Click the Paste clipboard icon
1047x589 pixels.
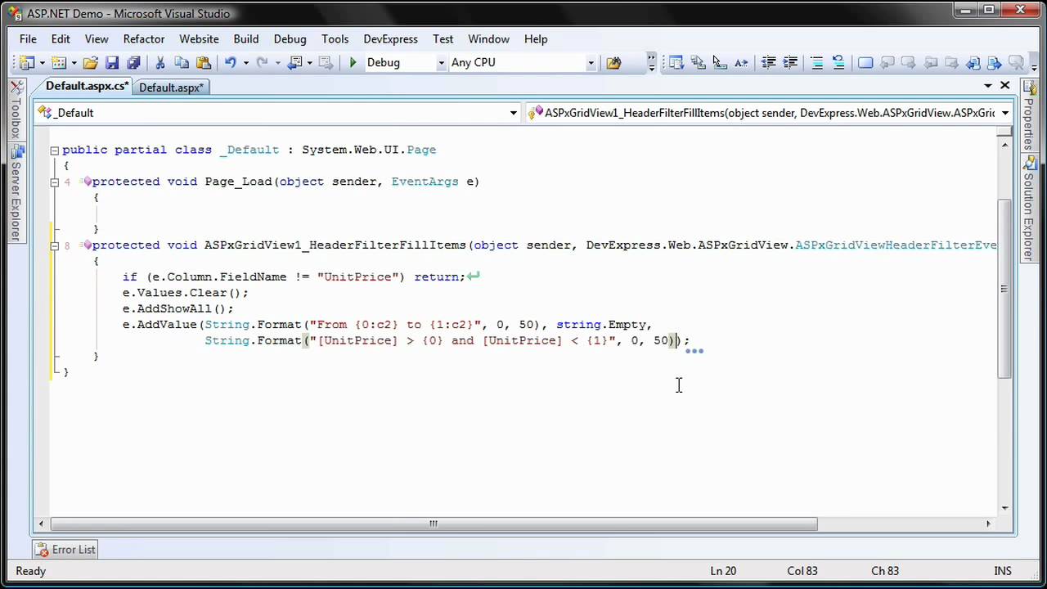point(204,63)
